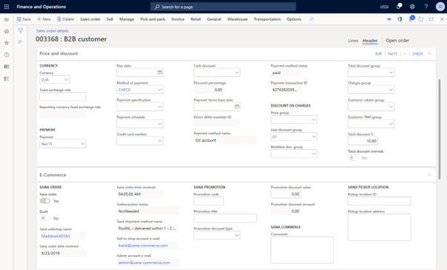Open the Invoice menu tab

tap(177, 19)
